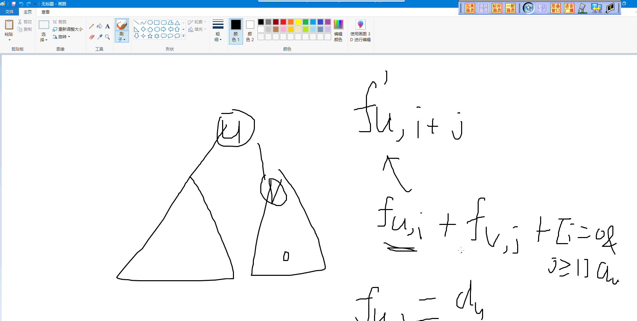Activate the 颜色 2 background color slot
The image size is (637, 321).
[x=250, y=31]
